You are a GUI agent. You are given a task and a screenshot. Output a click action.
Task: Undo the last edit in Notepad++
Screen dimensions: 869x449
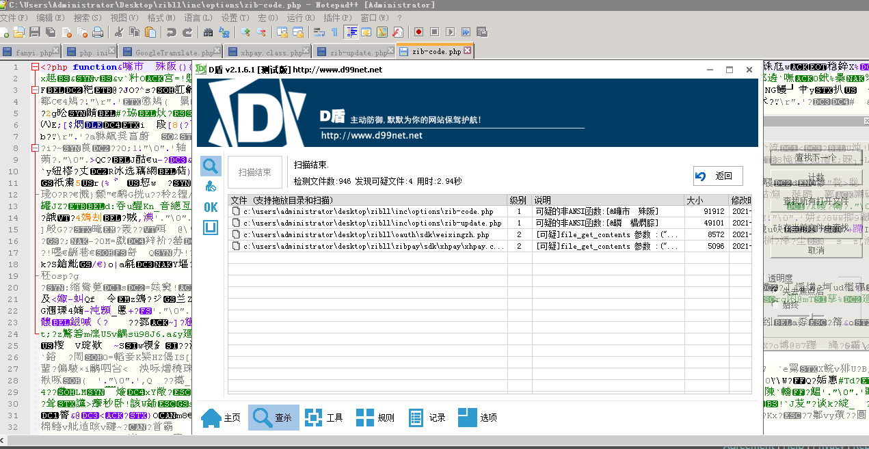tap(171, 32)
